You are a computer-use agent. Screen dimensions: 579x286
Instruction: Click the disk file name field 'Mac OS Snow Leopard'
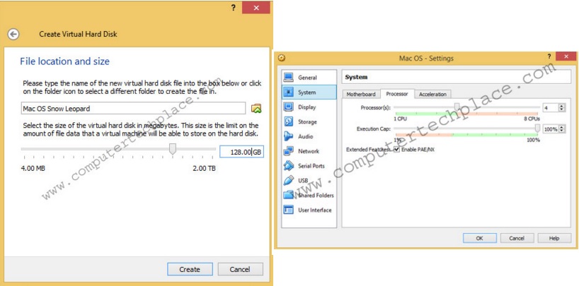point(133,108)
